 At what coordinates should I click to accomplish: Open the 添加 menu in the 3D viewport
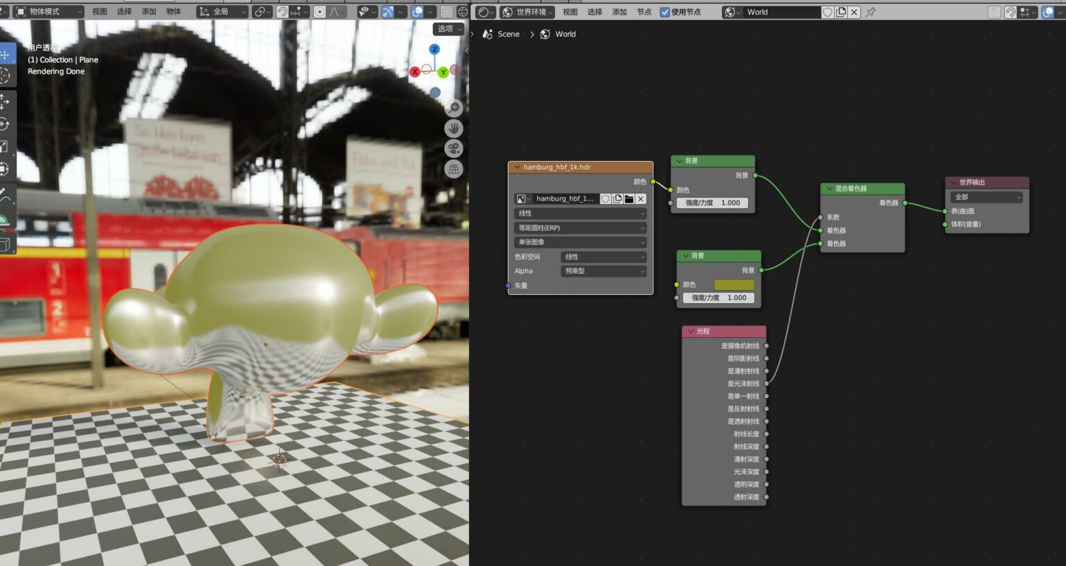(149, 12)
